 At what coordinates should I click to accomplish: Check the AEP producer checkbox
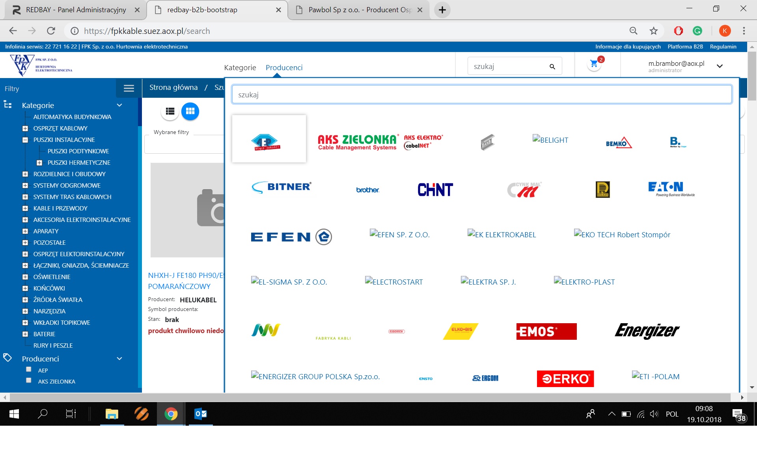coord(29,370)
